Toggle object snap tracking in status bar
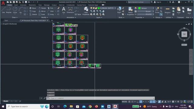 [x=151, y=102]
